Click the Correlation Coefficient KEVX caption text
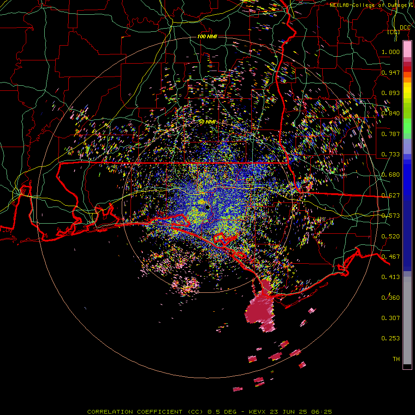This screenshot has width=415, height=415. coord(210,412)
